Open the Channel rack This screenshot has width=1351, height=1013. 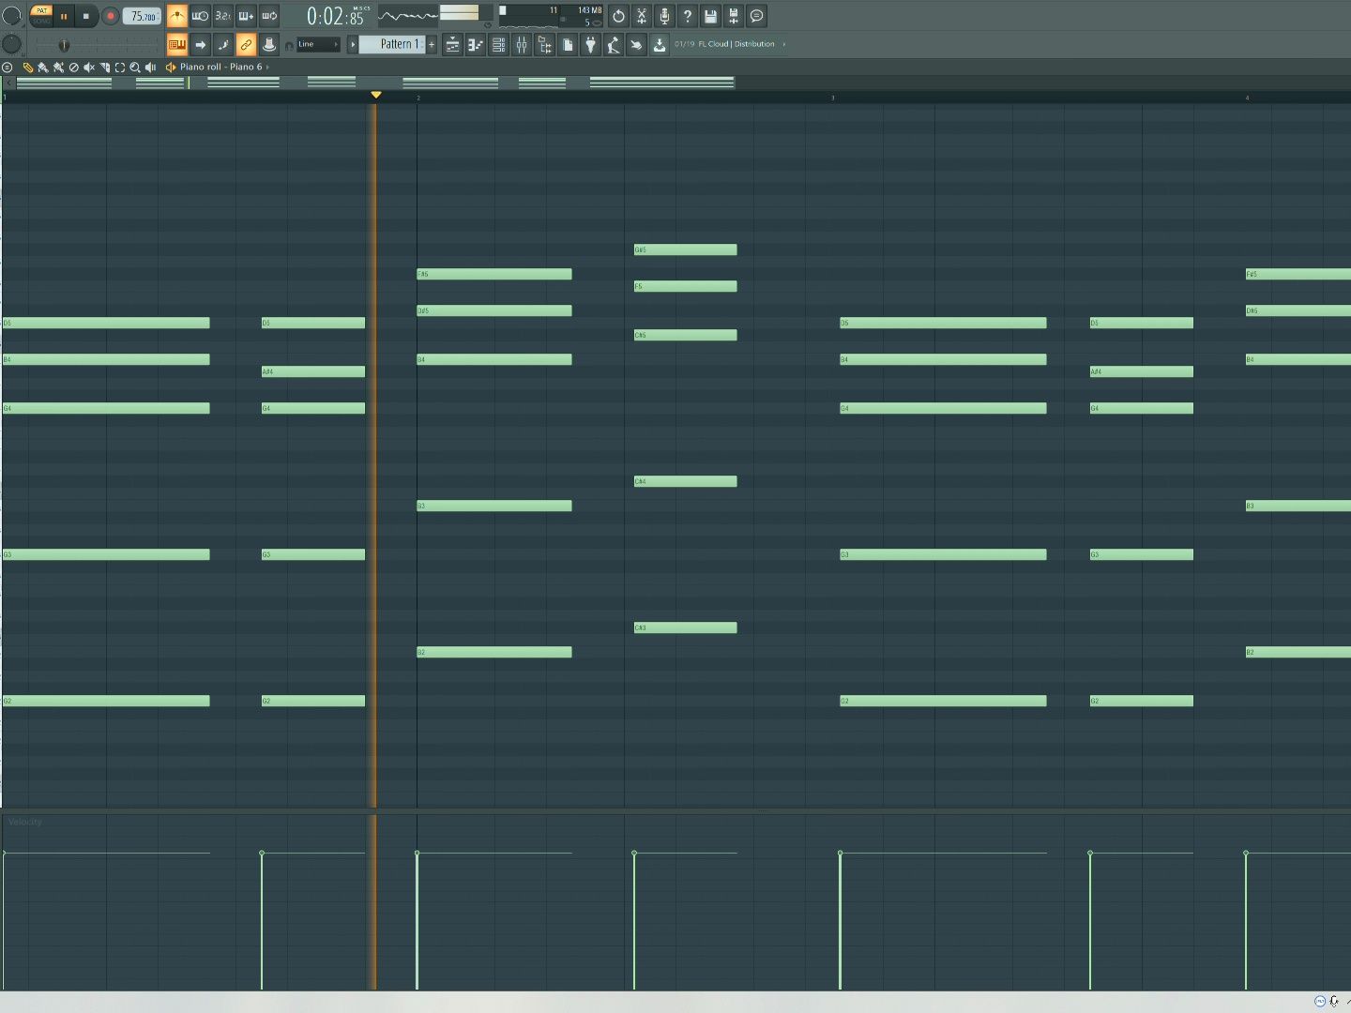pos(499,44)
